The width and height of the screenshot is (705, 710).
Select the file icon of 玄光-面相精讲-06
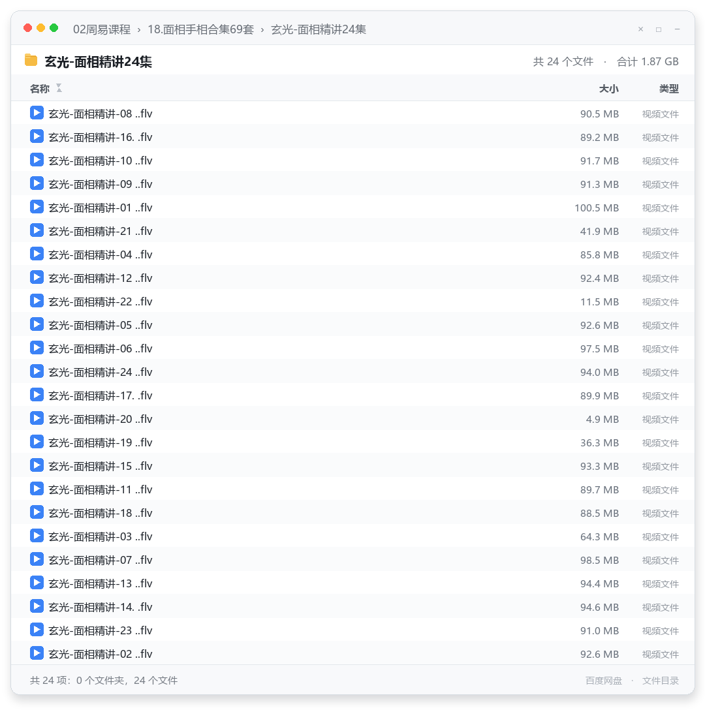pos(37,348)
